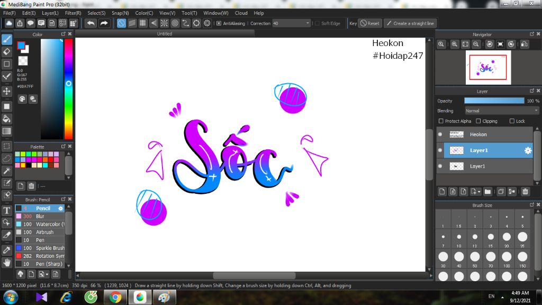Image resolution: width=542 pixels, height=305 pixels.
Task: Open the Cloud menu
Action: click(x=241, y=13)
